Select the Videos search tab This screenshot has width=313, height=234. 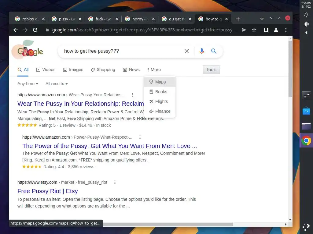pyautogui.click(x=46, y=70)
